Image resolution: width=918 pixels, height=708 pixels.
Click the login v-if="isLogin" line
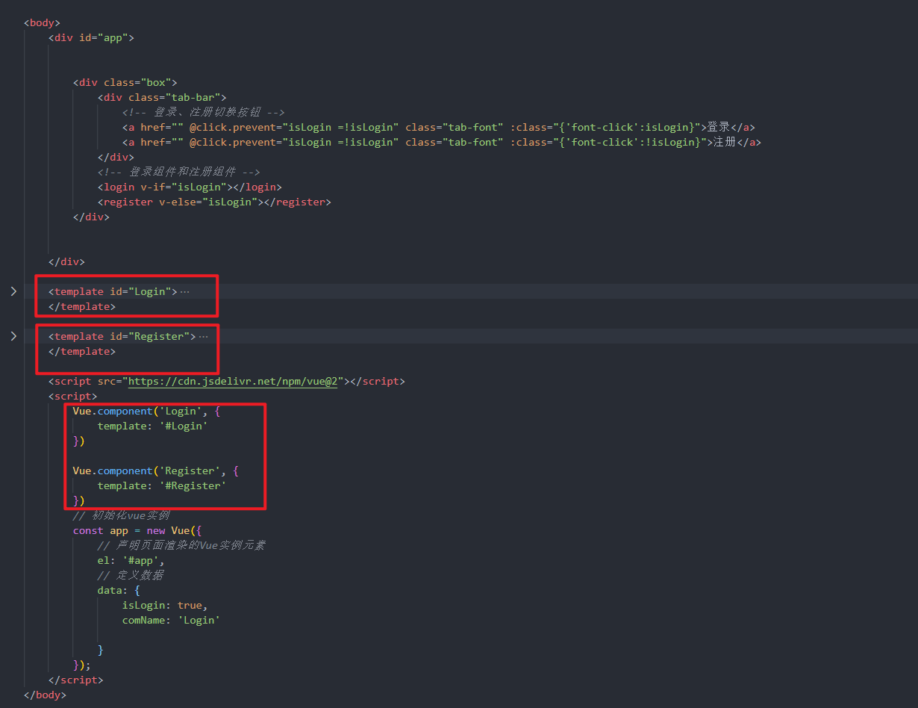(x=190, y=187)
